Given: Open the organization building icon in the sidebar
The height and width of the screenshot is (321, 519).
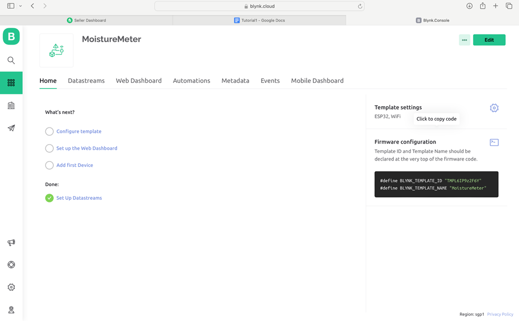Looking at the screenshot, I should (11, 105).
